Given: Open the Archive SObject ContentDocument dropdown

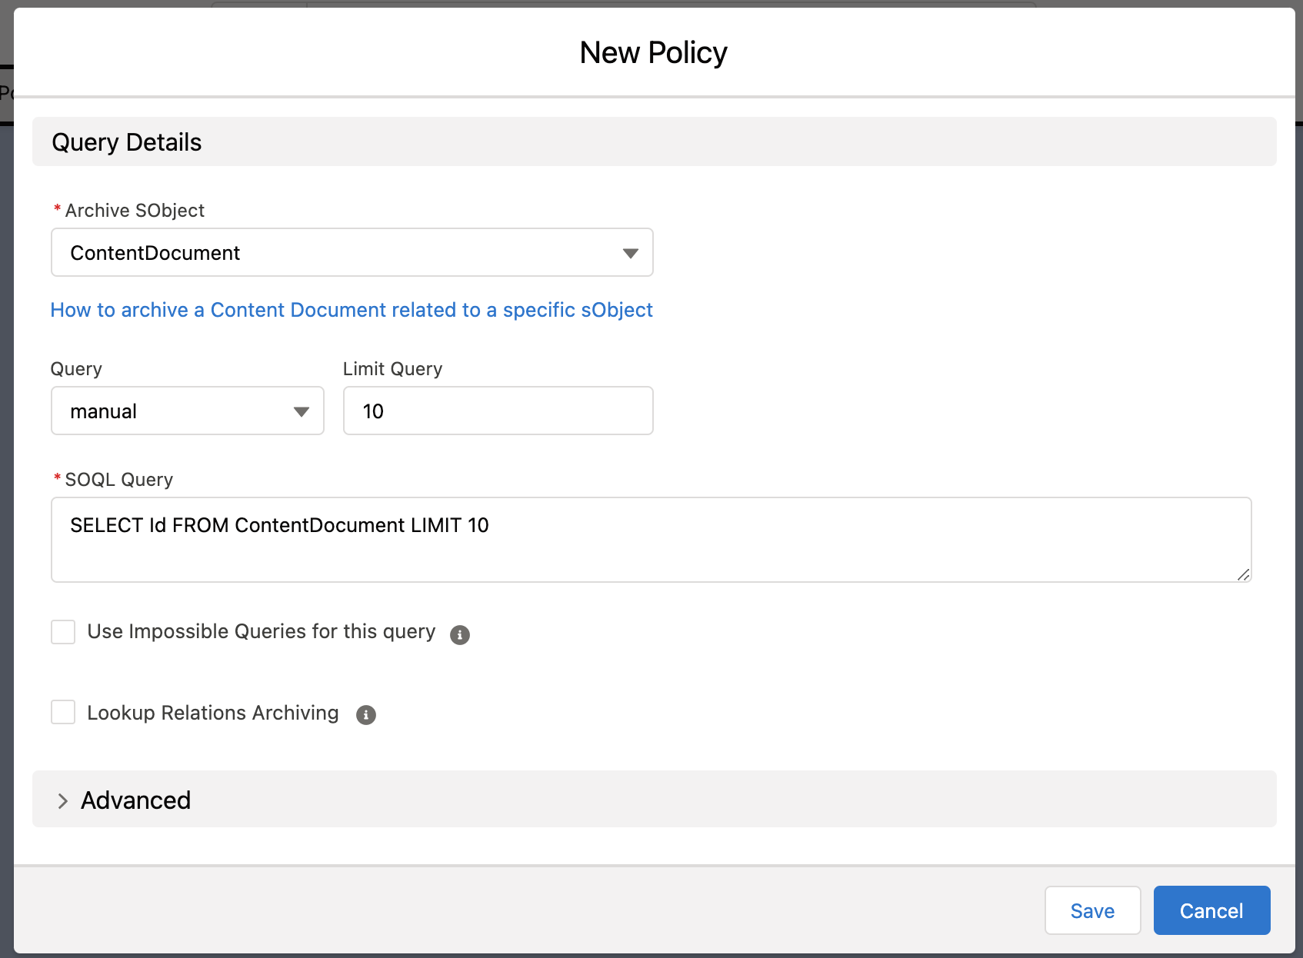Looking at the screenshot, I should pos(352,252).
